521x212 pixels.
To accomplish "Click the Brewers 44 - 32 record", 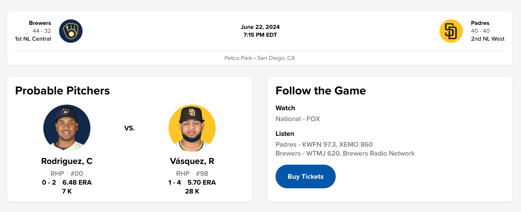I will point(42,31).
